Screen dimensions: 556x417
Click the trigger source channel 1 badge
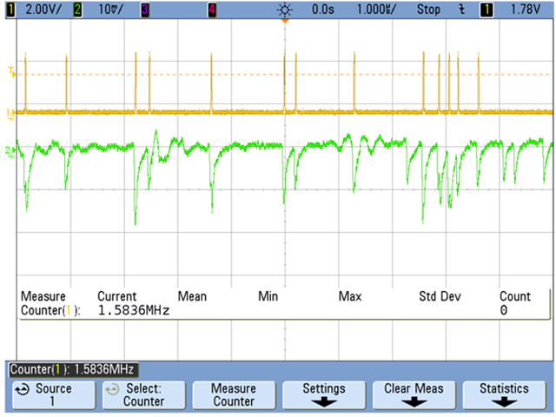click(x=486, y=10)
